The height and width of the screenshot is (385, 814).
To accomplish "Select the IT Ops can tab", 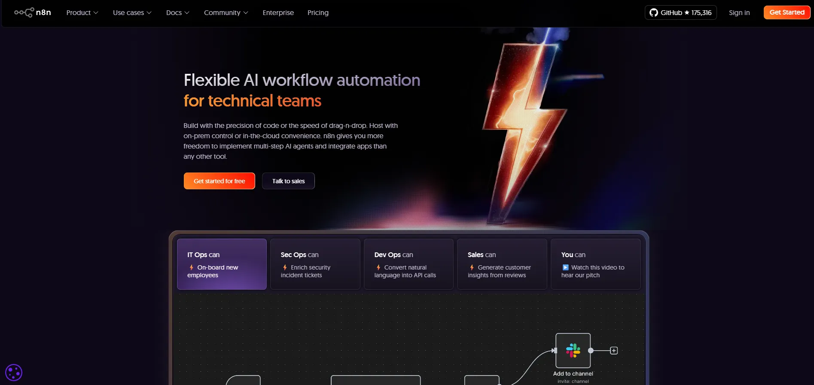I will point(222,264).
